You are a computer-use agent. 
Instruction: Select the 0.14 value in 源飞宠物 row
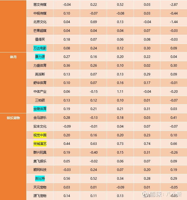pos(67,196)
